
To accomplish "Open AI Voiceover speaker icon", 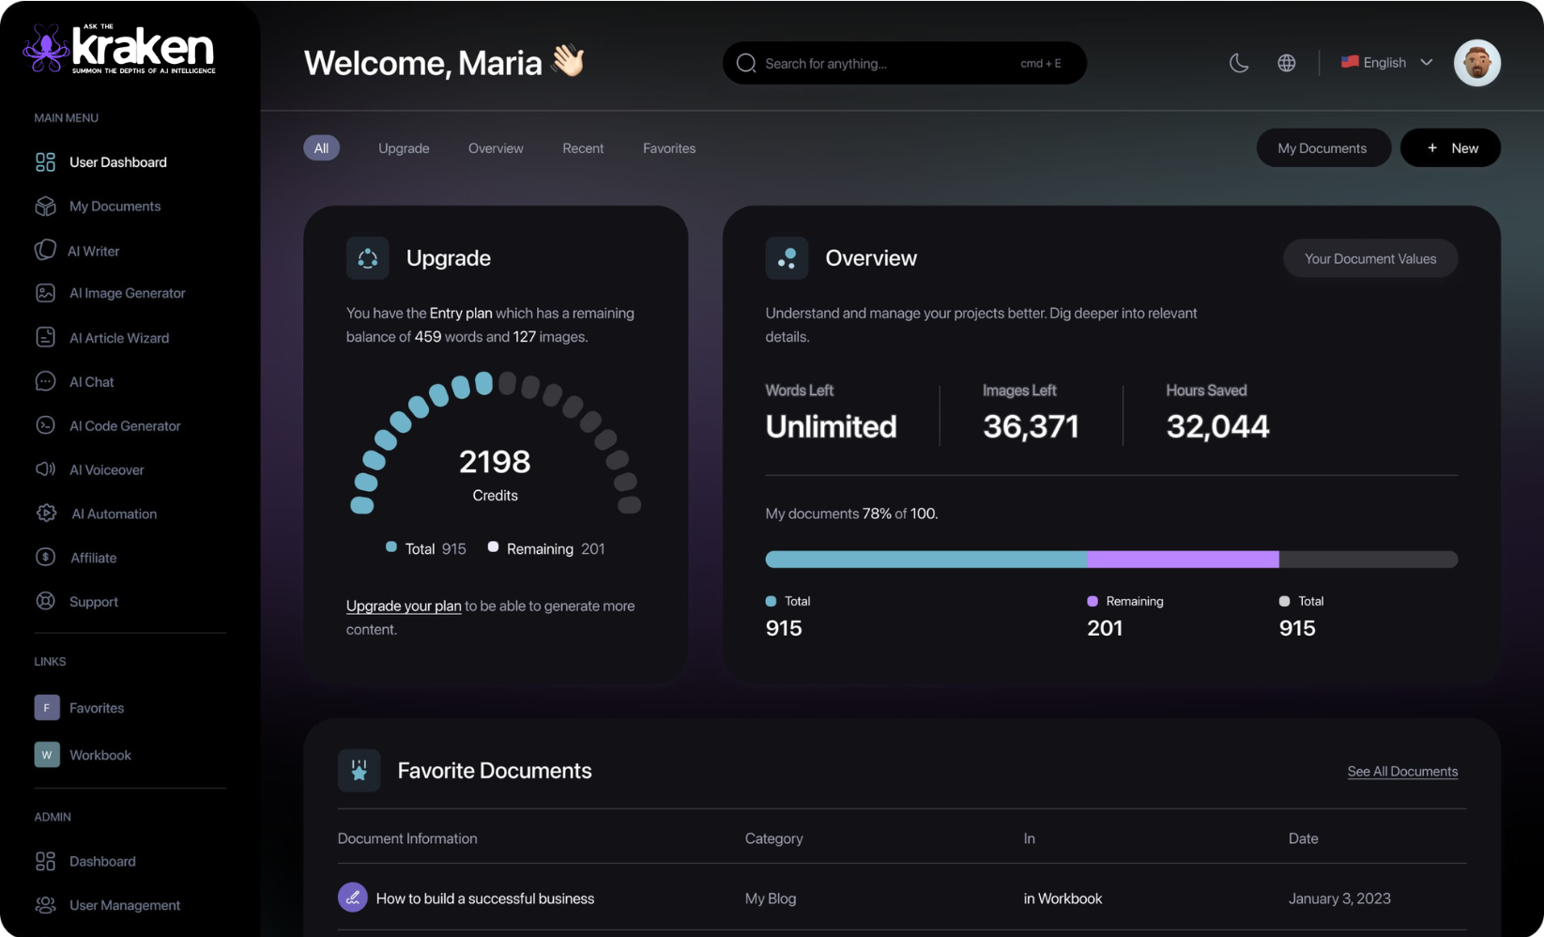I will click(x=45, y=469).
